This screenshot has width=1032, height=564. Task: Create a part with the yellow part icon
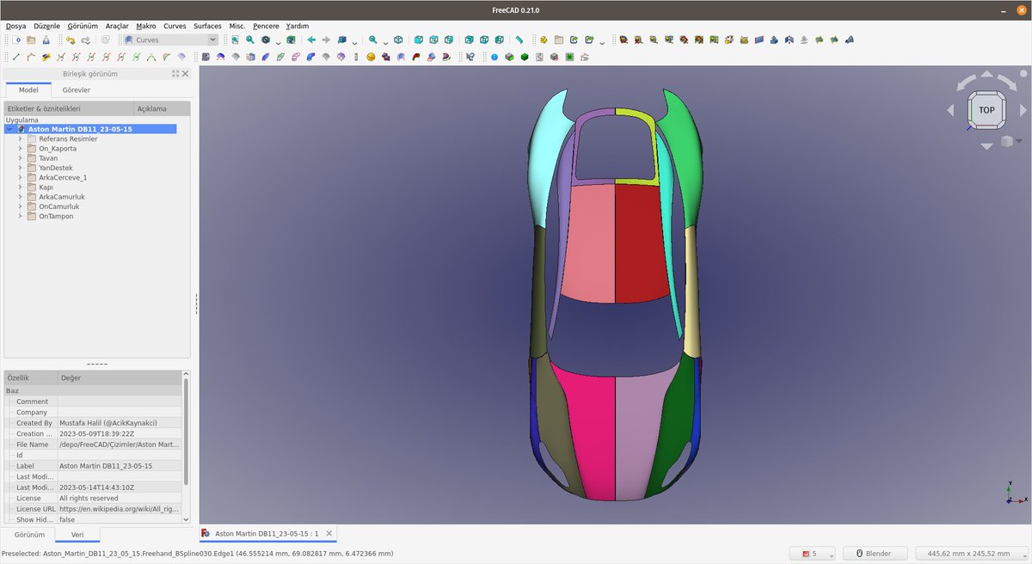pyautogui.click(x=544, y=40)
